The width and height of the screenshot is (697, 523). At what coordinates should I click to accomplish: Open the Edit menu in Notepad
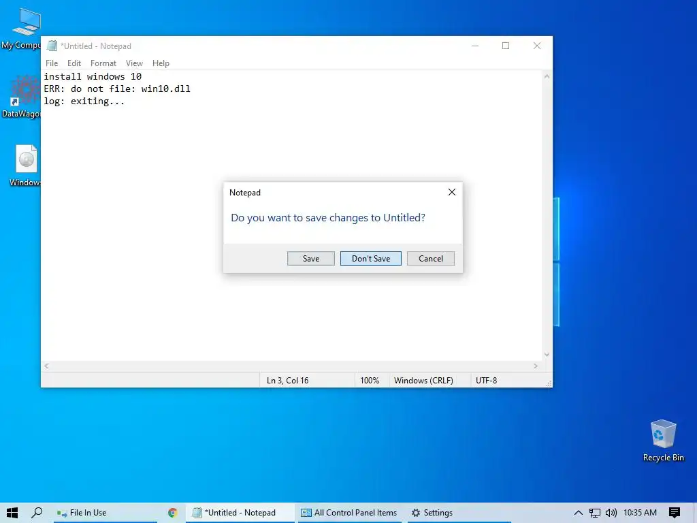[x=74, y=63]
